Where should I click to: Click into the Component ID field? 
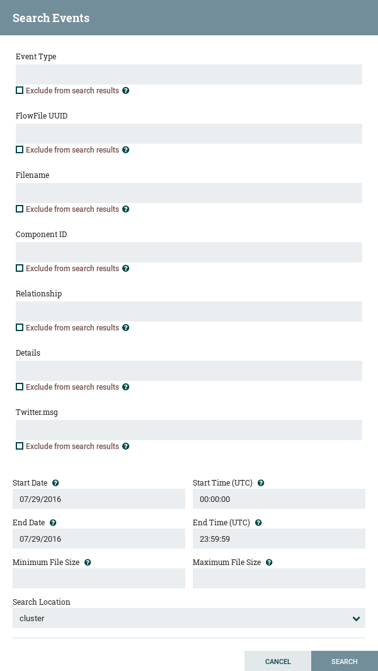pos(189,252)
